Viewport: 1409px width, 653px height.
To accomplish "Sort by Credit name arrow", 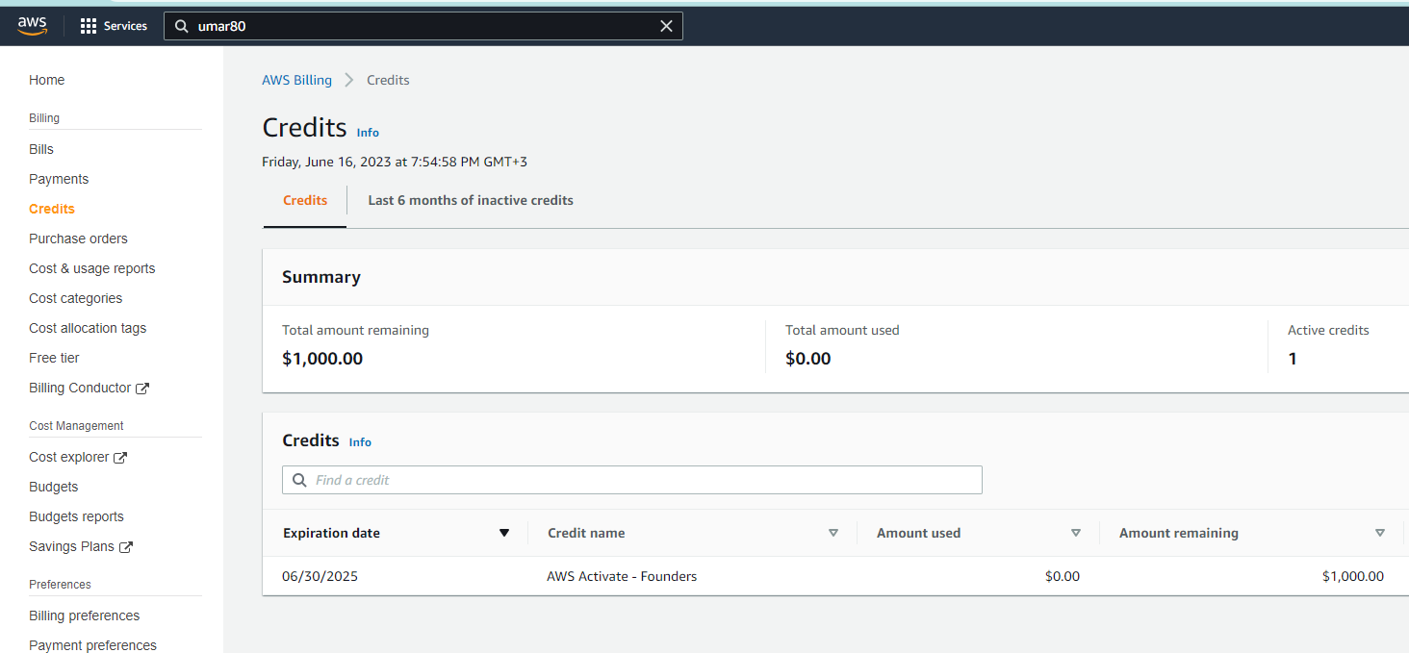I will coord(833,533).
